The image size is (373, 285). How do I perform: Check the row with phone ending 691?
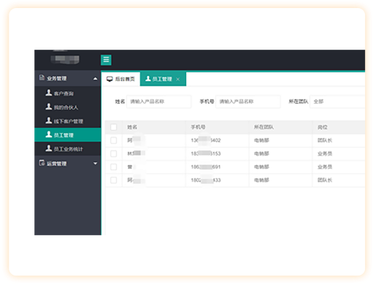click(x=114, y=167)
